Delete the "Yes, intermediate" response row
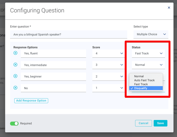 click(x=15, y=65)
